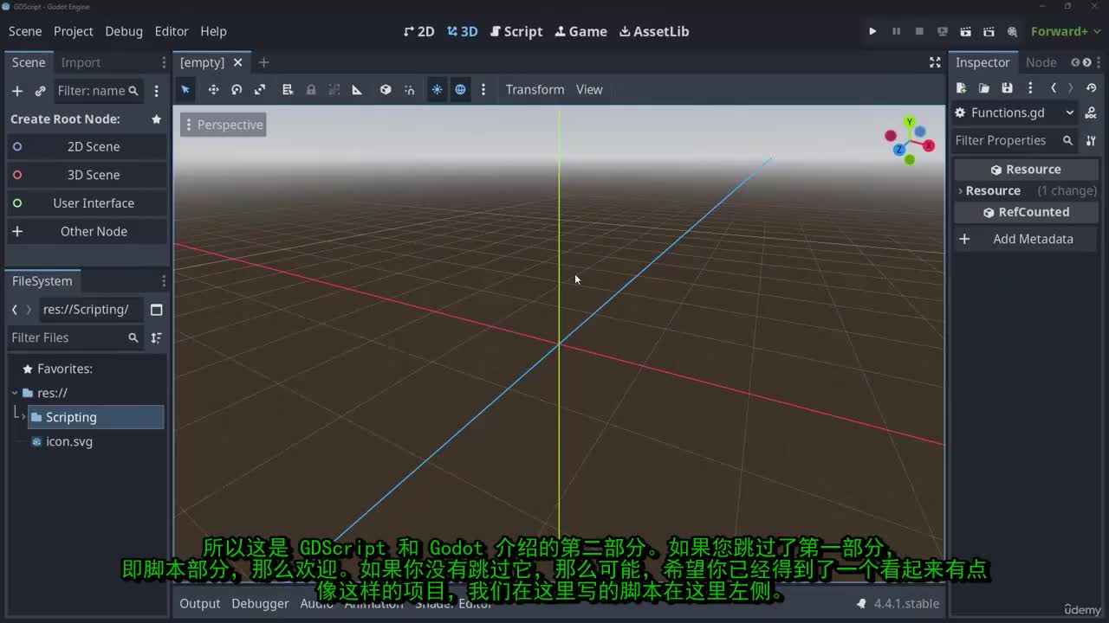Switch to the 2D workspace

(x=419, y=31)
